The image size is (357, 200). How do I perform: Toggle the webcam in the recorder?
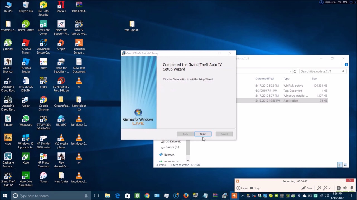[339, 188]
